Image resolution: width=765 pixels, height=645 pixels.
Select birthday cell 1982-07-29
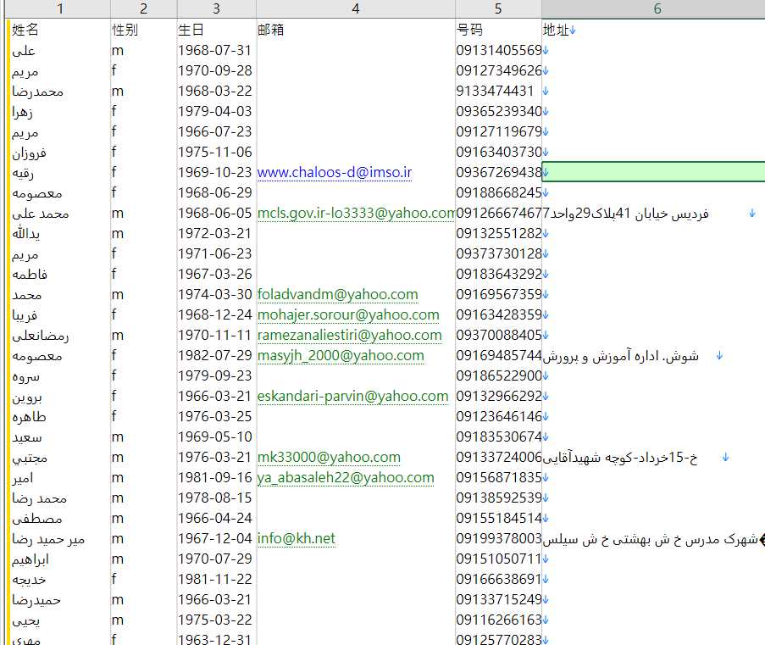[216, 355]
